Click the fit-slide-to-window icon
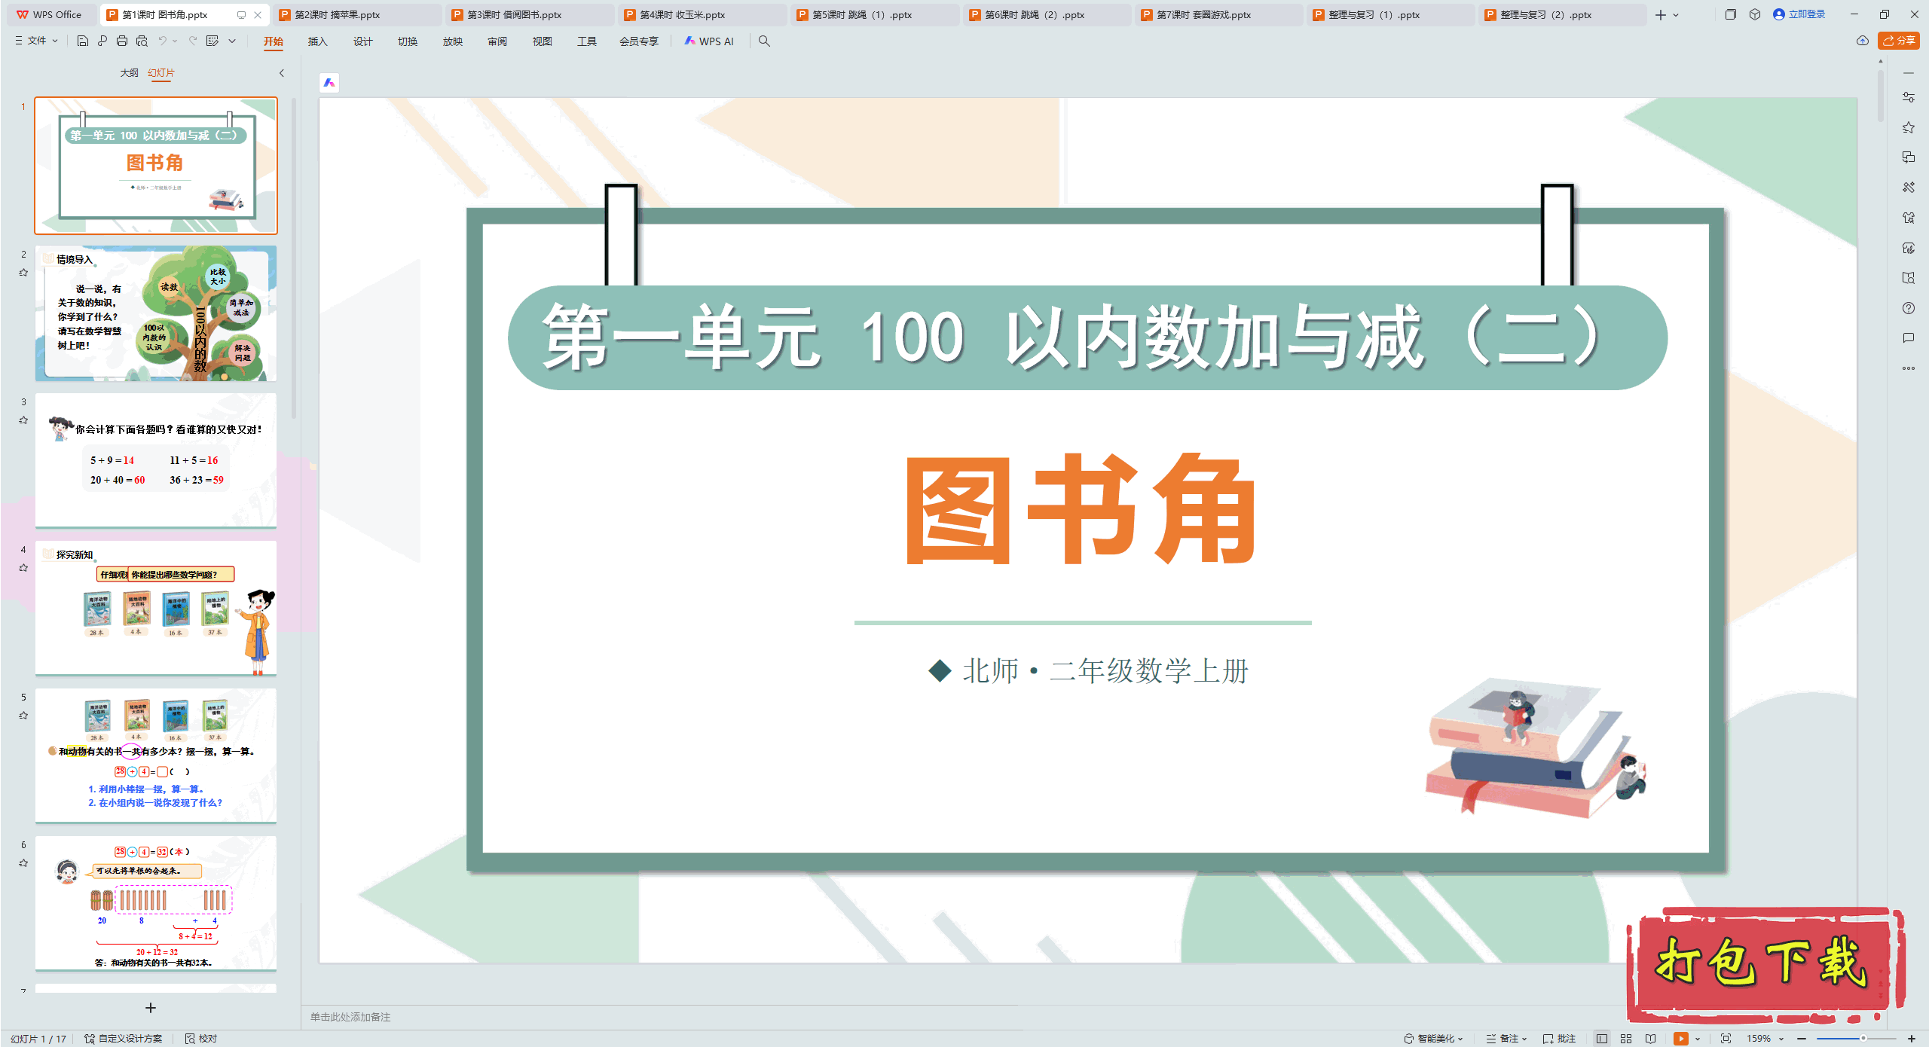Viewport: 1929px width, 1047px height. (1726, 1038)
